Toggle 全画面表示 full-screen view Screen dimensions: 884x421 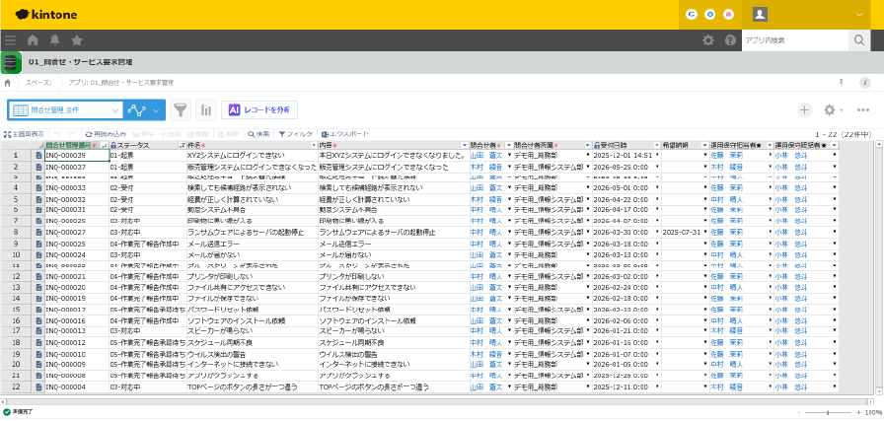click(x=24, y=134)
